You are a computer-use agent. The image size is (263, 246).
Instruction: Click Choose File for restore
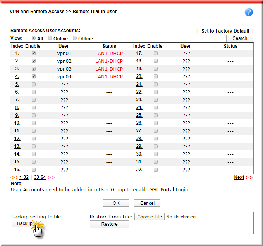(150, 217)
